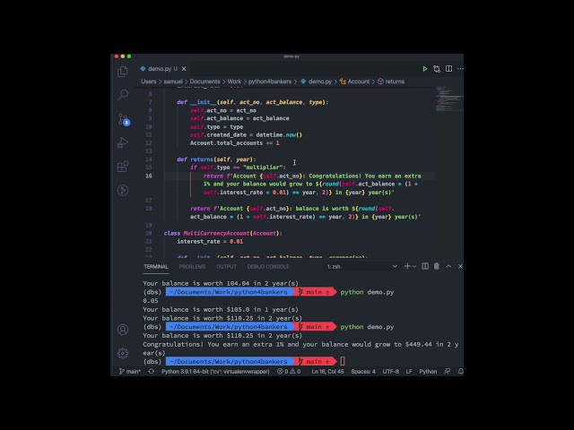The width and height of the screenshot is (574, 430).
Task: Synchronize changes icon in status bar
Action: (152, 372)
